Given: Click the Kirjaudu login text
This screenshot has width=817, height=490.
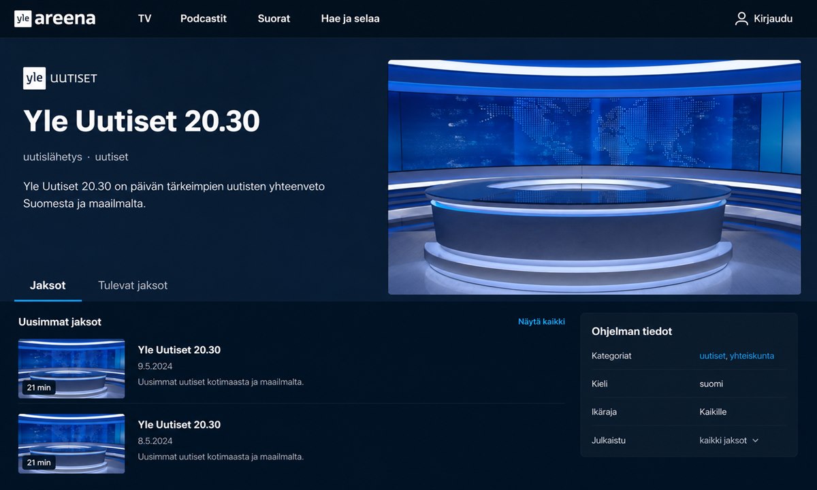Looking at the screenshot, I should click(x=773, y=19).
